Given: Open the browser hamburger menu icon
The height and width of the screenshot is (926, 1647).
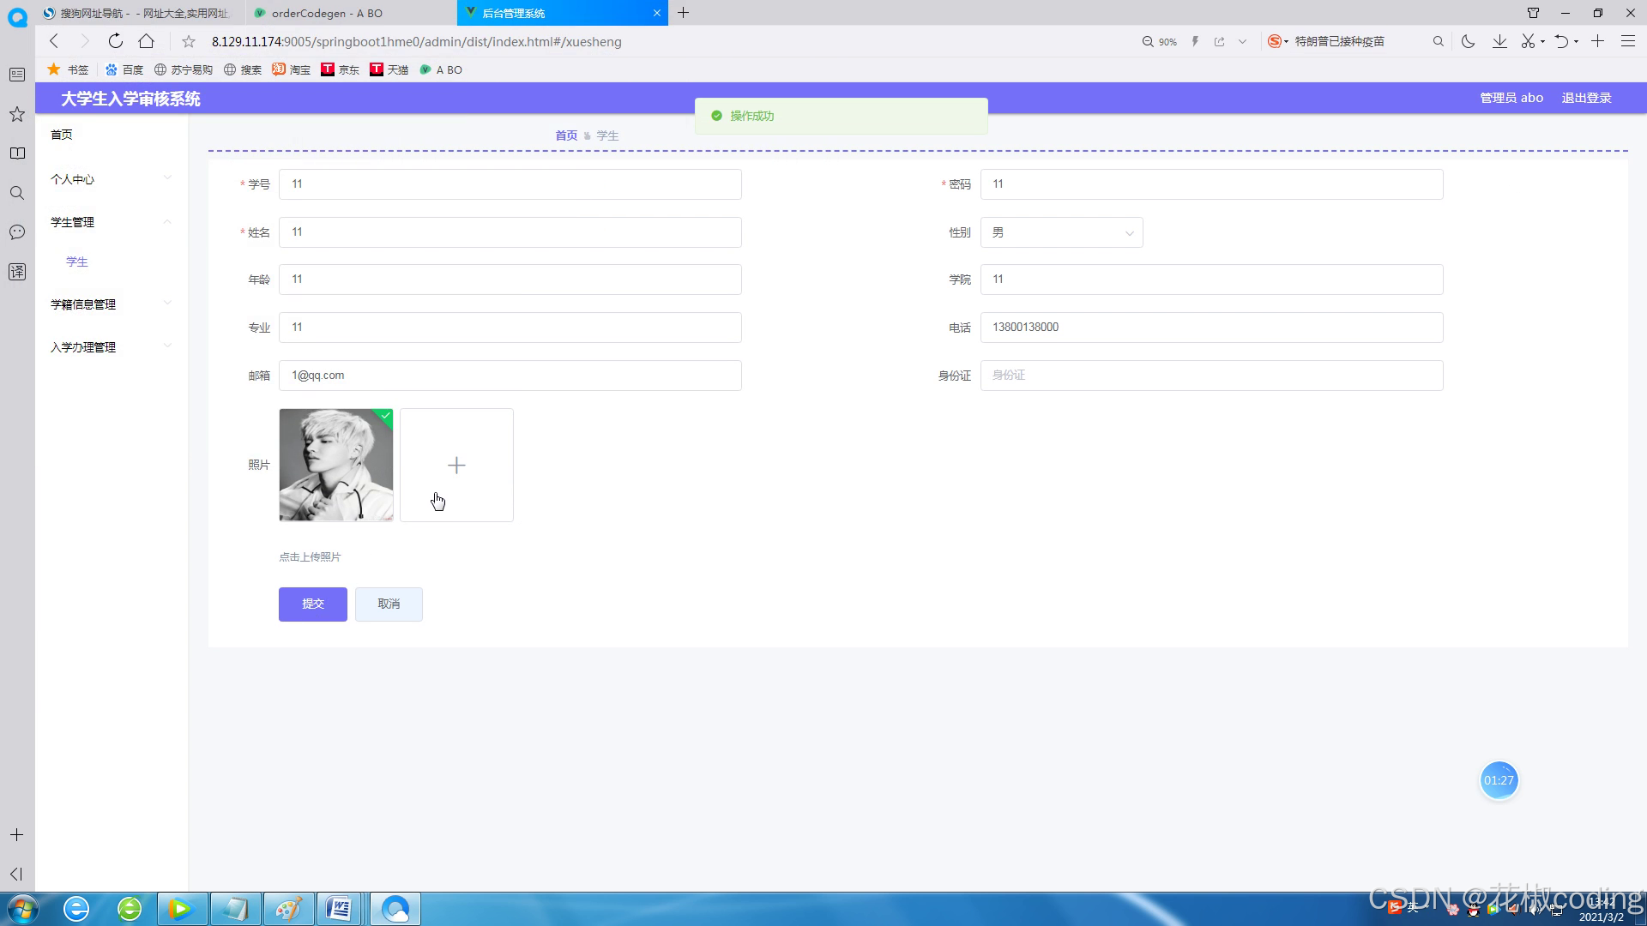Looking at the screenshot, I should pos(1627,41).
